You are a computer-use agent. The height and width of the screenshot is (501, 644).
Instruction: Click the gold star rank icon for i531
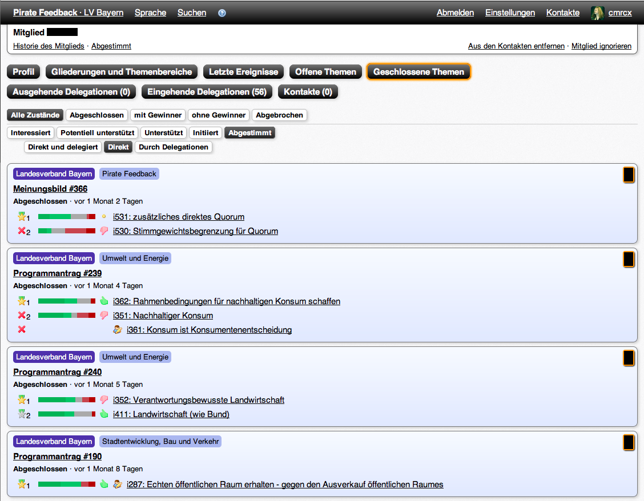[x=22, y=217]
